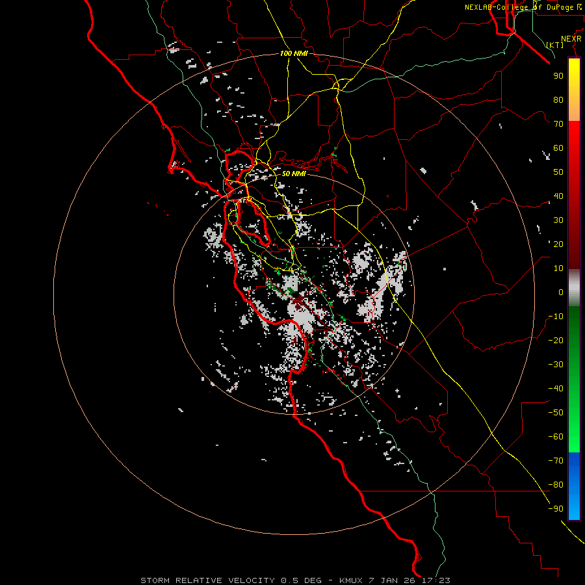Click the -20 value on the velocity scale

coord(556,340)
